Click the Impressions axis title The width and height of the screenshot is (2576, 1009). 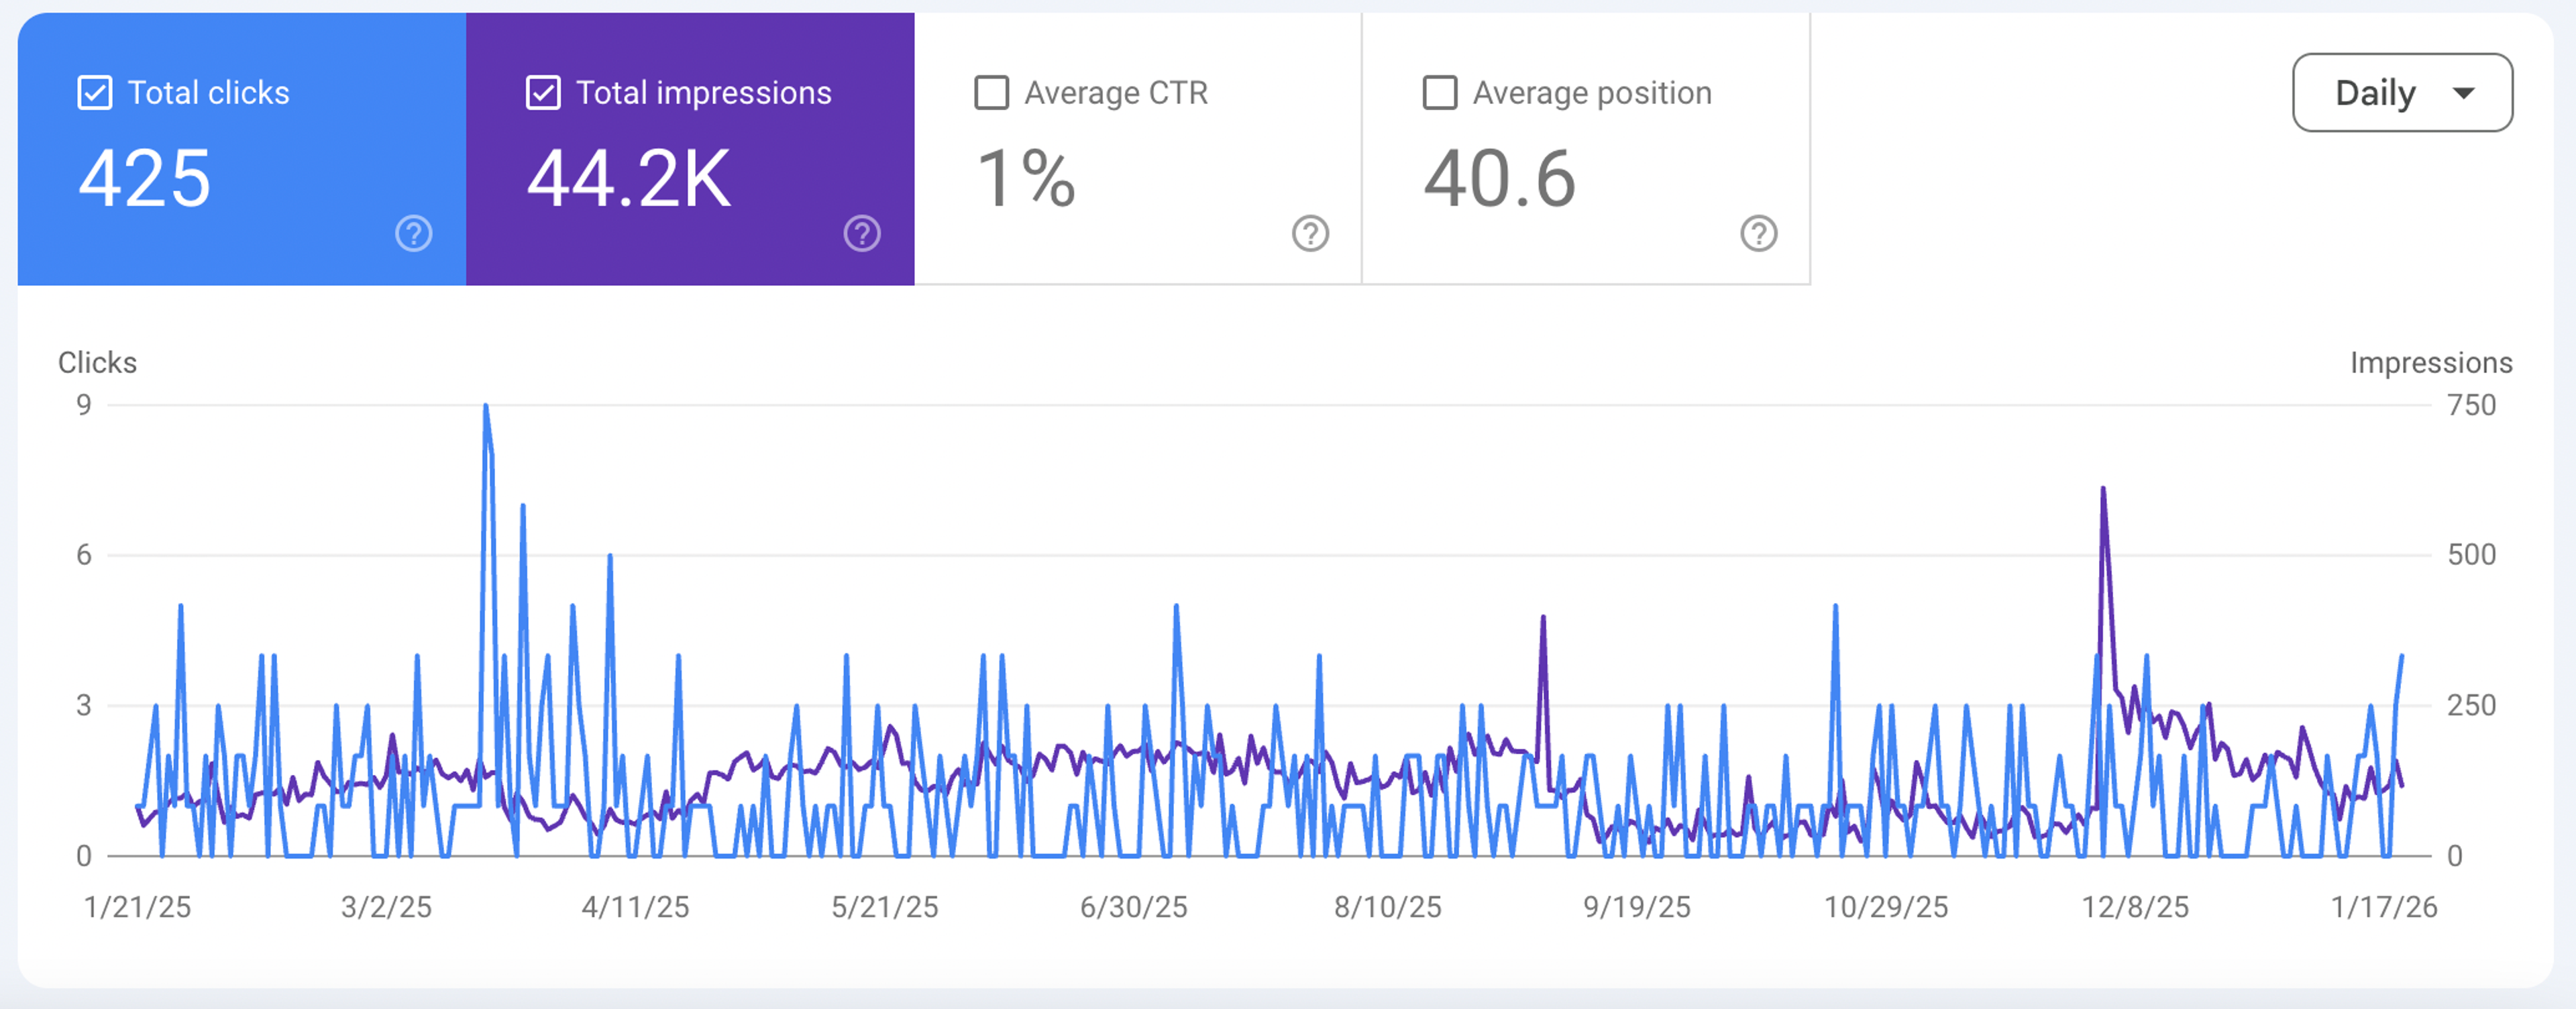[x=2431, y=362]
